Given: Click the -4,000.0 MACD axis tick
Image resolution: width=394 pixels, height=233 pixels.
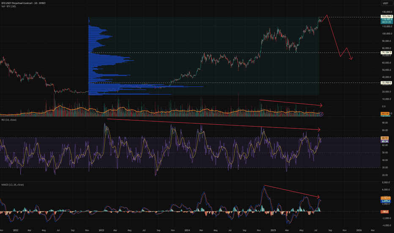Looking at the screenshot, I should click(386, 225).
